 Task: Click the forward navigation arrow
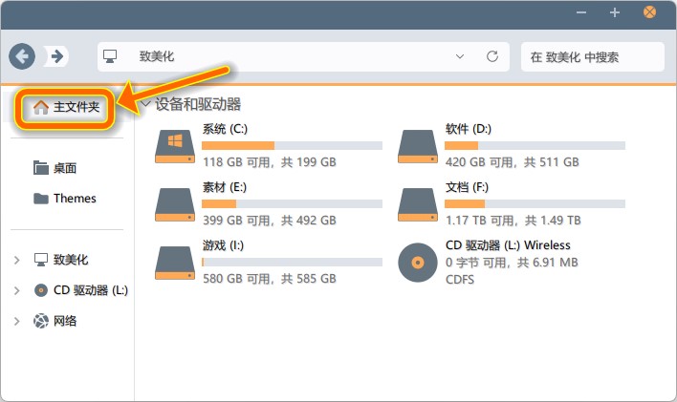pos(57,56)
